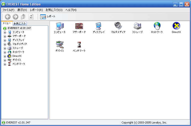This screenshot has width=191, height=126.
Task: Open the ヘルプ(H) menu
Action: click(x=71, y=10)
